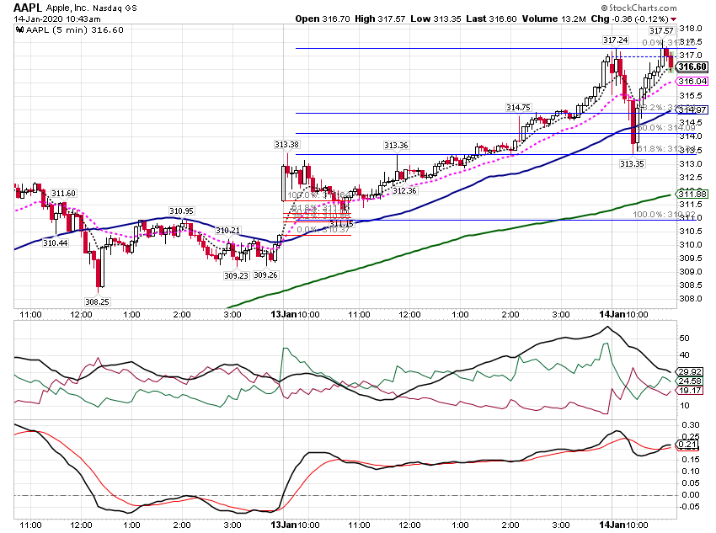Click the blue 314.97 moving average label
Viewport: 716px width, 533px height.
692,109
